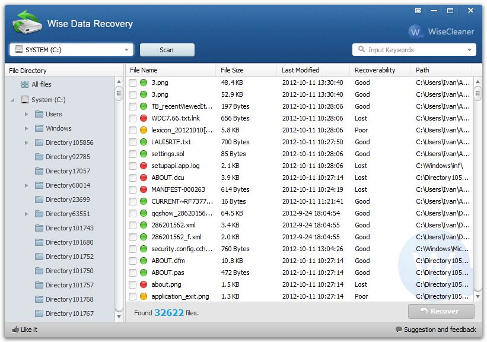Expand the Users folder node

(26, 114)
